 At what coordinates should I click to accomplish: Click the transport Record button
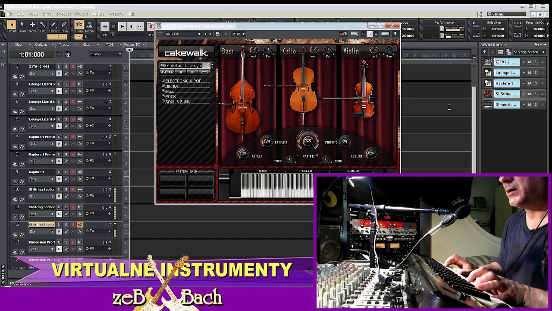(151, 26)
